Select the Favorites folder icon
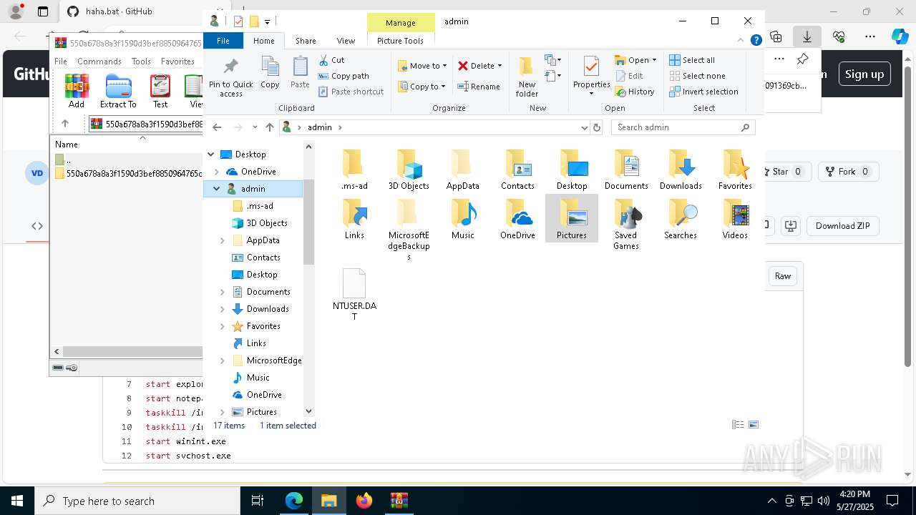The width and height of the screenshot is (916, 515). [x=735, y=165]
